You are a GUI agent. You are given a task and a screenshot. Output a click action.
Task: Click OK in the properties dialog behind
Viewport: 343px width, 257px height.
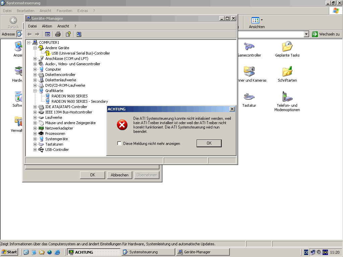(92, 175)
